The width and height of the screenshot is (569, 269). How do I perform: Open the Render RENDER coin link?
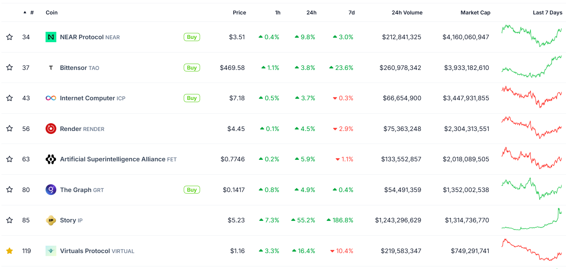point(82,129)
